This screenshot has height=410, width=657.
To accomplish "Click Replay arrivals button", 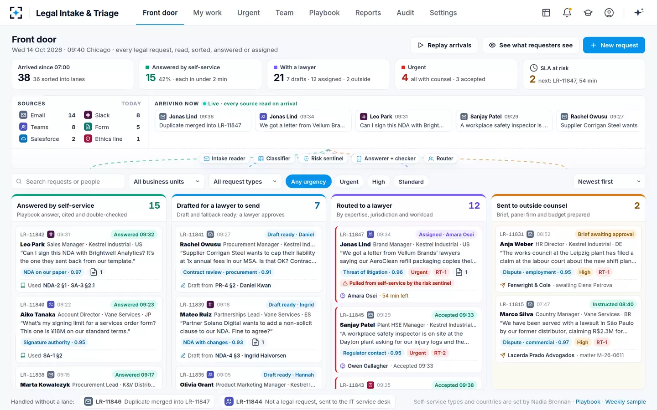I will pyautogui.click(x=444, y=45).
